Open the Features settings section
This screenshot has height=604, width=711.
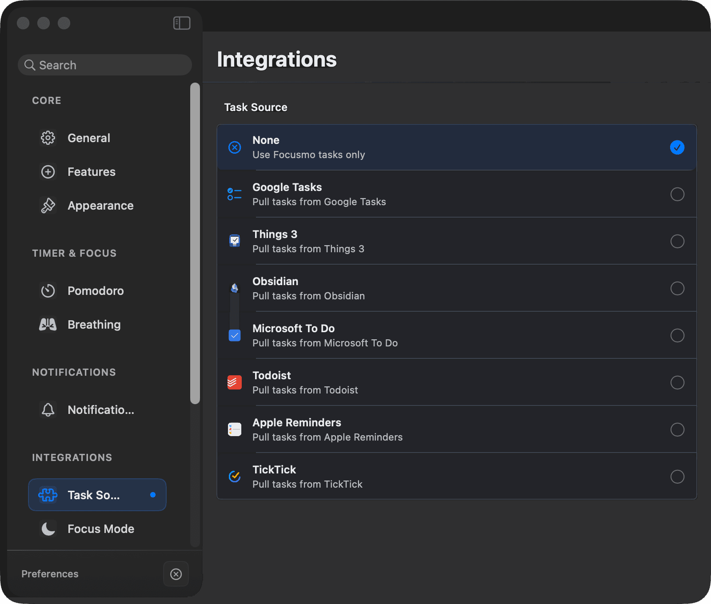(x=97, y=172)
